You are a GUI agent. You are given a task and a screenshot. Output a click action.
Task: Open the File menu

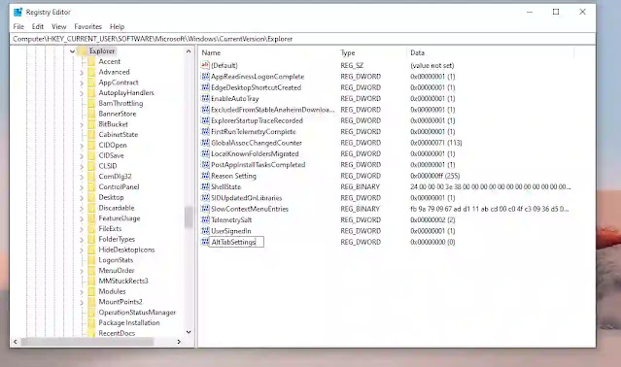click(18, 26)
